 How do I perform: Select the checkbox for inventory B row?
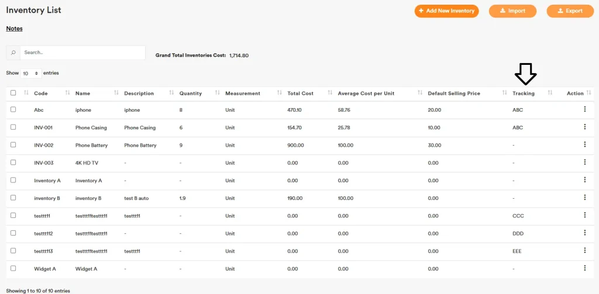(x=13, y=198)
